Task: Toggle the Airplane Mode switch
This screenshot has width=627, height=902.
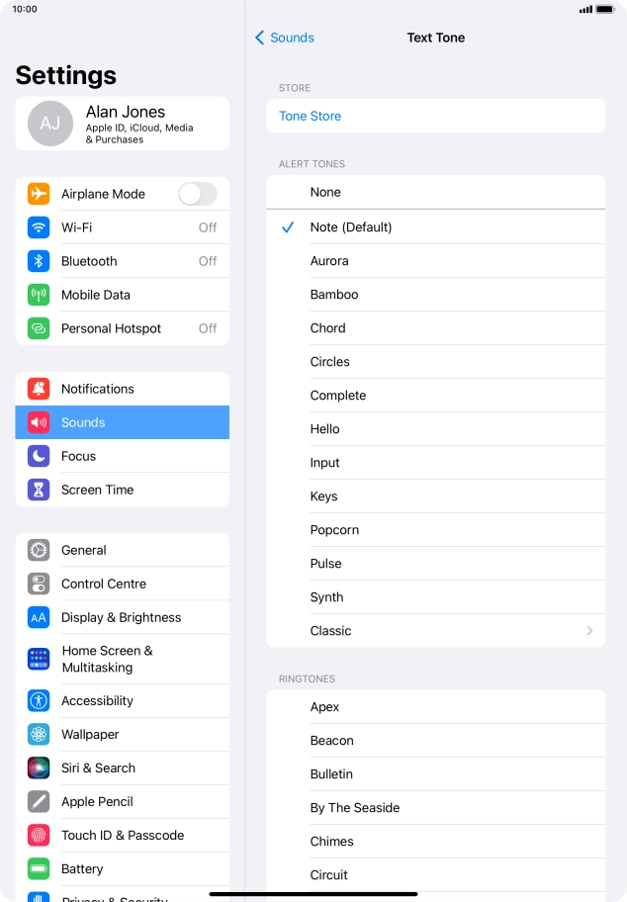Action: point(198,194)
